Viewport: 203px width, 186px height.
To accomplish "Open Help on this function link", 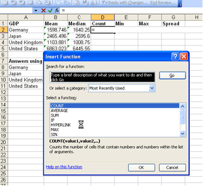I will [64, 167].
